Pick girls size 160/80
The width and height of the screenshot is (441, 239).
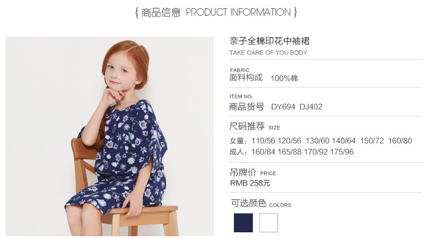tap(400, 141)
